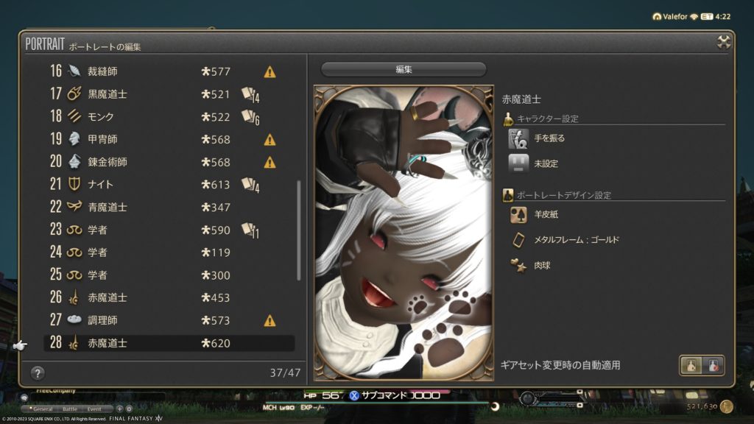This screenshot has width=754, height=424.
Task: Switch to the Battle chat tab
Action: pos(70,409)
